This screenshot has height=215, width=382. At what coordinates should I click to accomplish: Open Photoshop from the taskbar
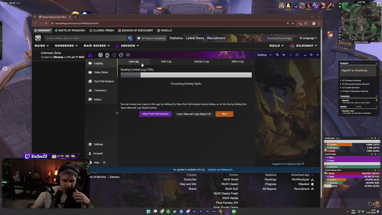tap(207, 211)
